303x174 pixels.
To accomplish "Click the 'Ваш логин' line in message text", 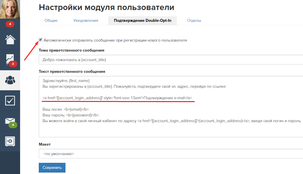I will tap(65, 110).
